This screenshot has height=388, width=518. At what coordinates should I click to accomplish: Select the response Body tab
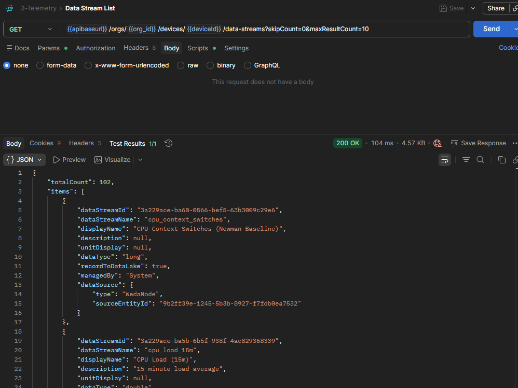pos(13,143)
